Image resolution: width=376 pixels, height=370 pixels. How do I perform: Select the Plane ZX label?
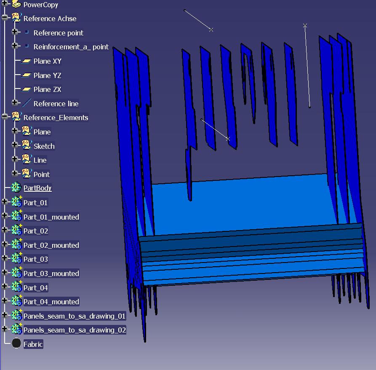[47, 89]
